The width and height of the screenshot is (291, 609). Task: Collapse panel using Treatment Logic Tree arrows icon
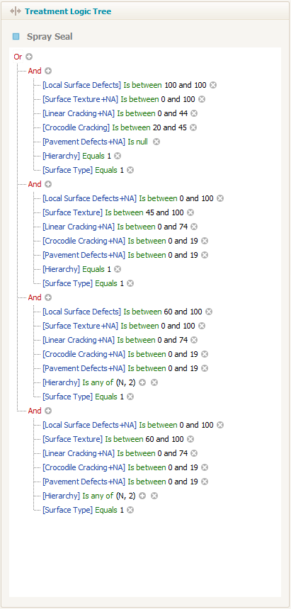pos(16,11)
